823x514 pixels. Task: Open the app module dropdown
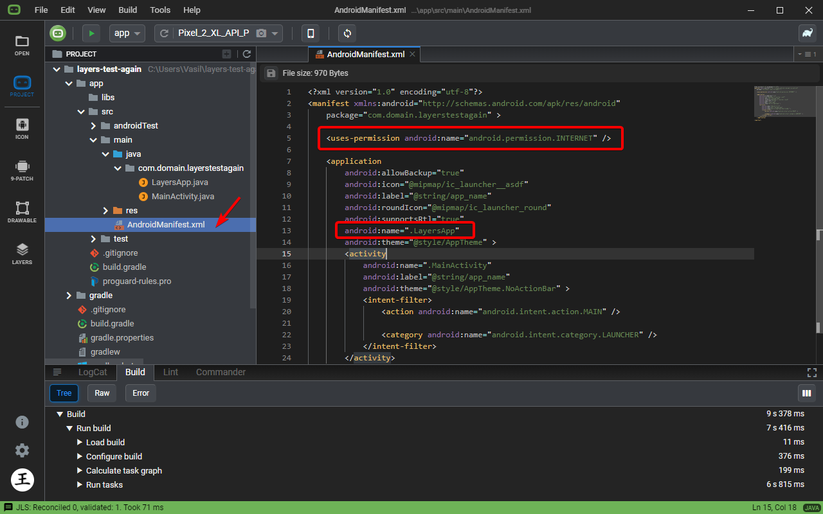coord(127,33)
